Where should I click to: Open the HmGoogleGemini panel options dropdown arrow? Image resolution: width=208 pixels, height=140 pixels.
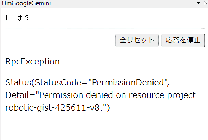198,3
